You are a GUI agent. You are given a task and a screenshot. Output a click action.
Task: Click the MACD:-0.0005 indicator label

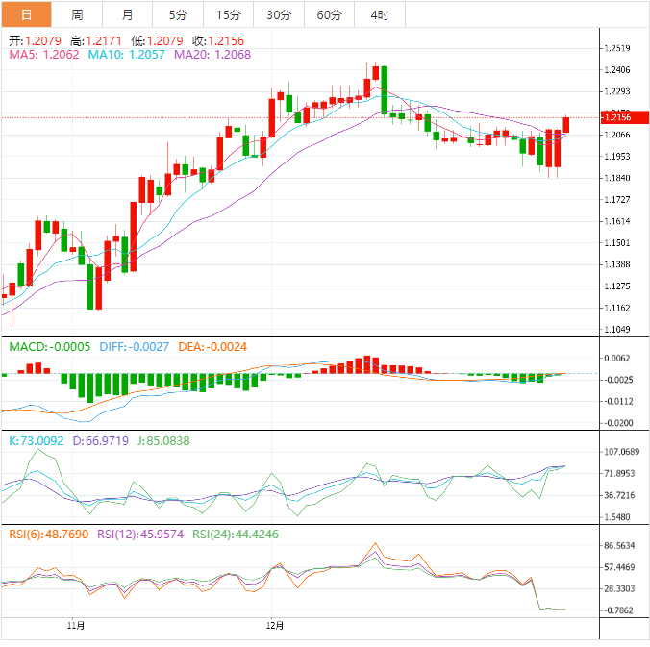(x=50, y=347)
